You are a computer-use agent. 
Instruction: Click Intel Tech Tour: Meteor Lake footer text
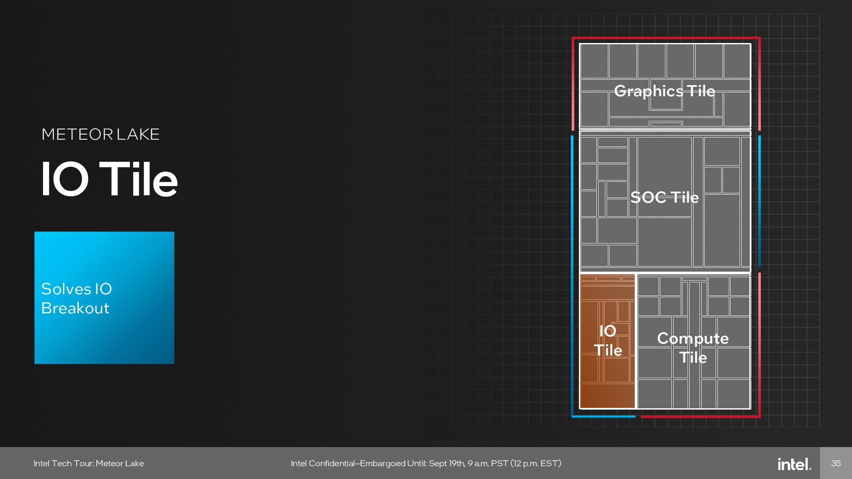(x=89, y=463)
